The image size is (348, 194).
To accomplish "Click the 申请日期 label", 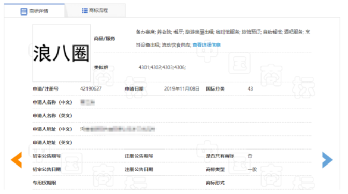I will point(134,89).
